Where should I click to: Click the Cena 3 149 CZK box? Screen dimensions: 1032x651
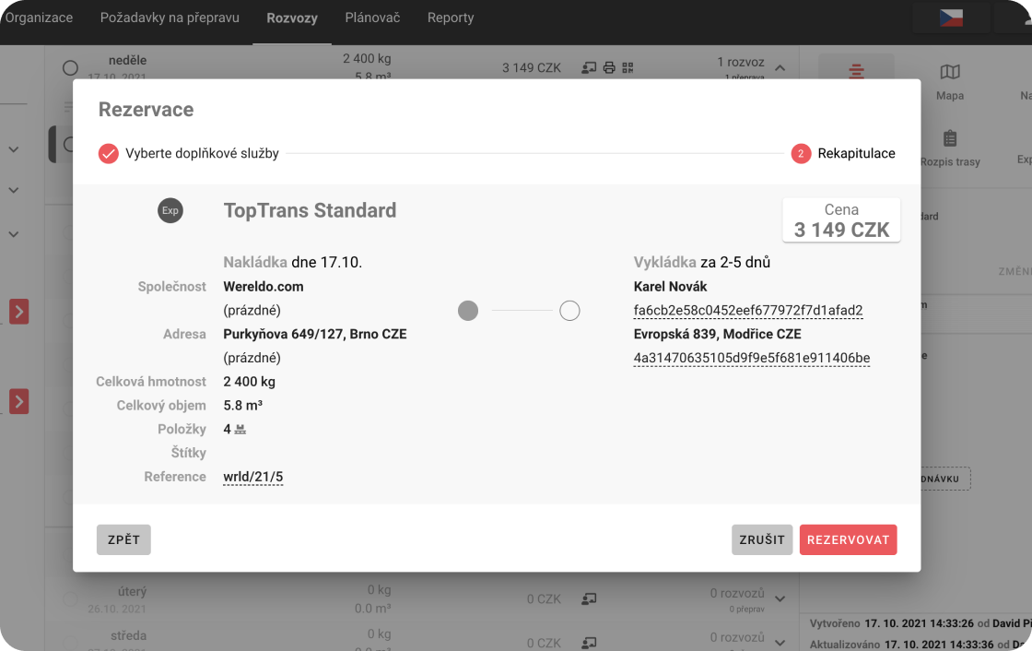(841, 220)
